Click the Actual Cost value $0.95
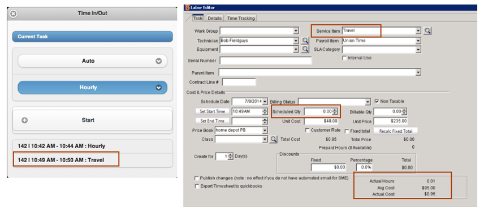 pos(429,194)
